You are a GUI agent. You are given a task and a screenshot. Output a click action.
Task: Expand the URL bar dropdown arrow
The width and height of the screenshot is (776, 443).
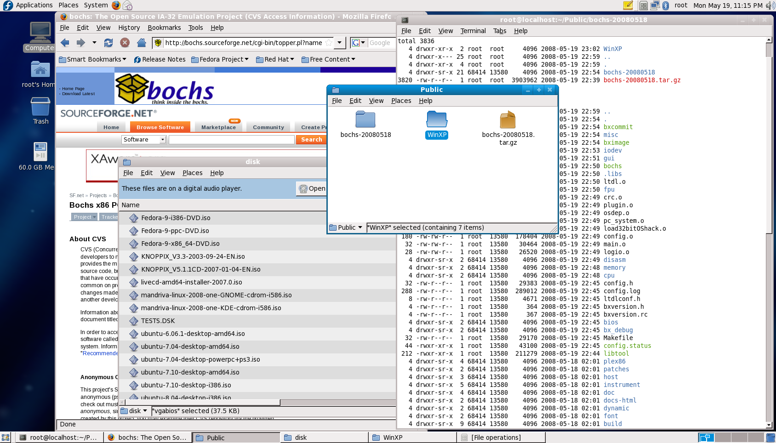pyautogui.click(x=339, y=43)
